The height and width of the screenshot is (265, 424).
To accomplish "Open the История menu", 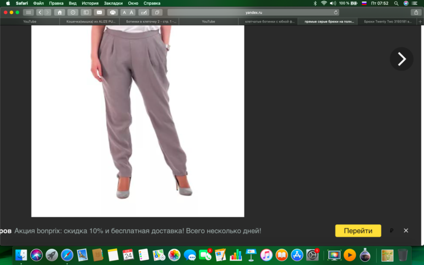I will [90, 3].
